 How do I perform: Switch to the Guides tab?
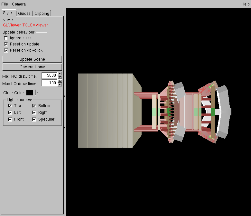24,13
